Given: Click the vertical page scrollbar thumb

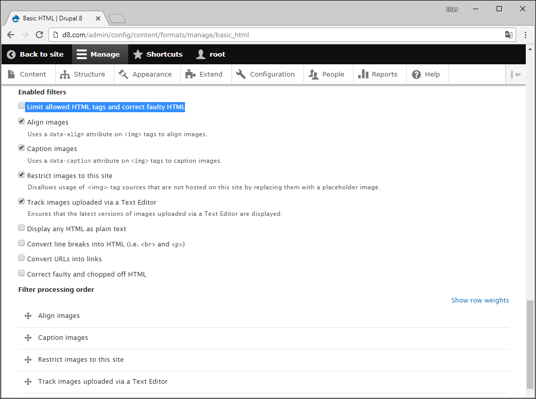Looking at the screenshot, I should [x=531, y=344].
